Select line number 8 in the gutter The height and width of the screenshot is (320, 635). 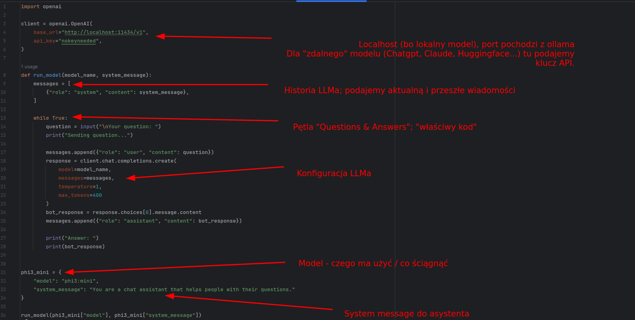(x=4, y=75)
